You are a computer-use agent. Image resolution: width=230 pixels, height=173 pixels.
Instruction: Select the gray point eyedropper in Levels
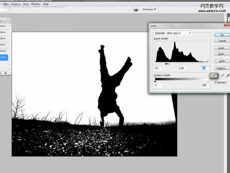click(222, 76)
